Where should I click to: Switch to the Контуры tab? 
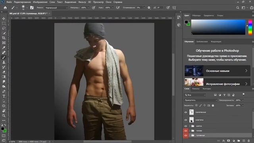(x=207, y=89)
